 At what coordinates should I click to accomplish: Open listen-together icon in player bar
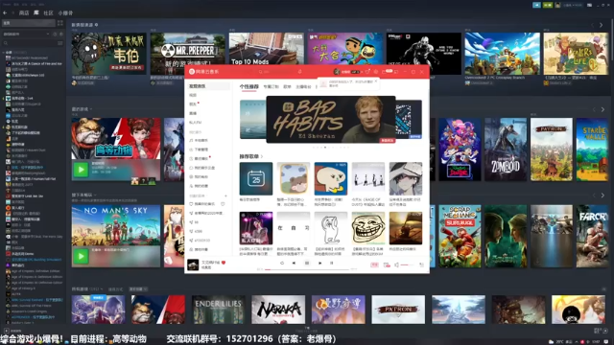(387, 265)
